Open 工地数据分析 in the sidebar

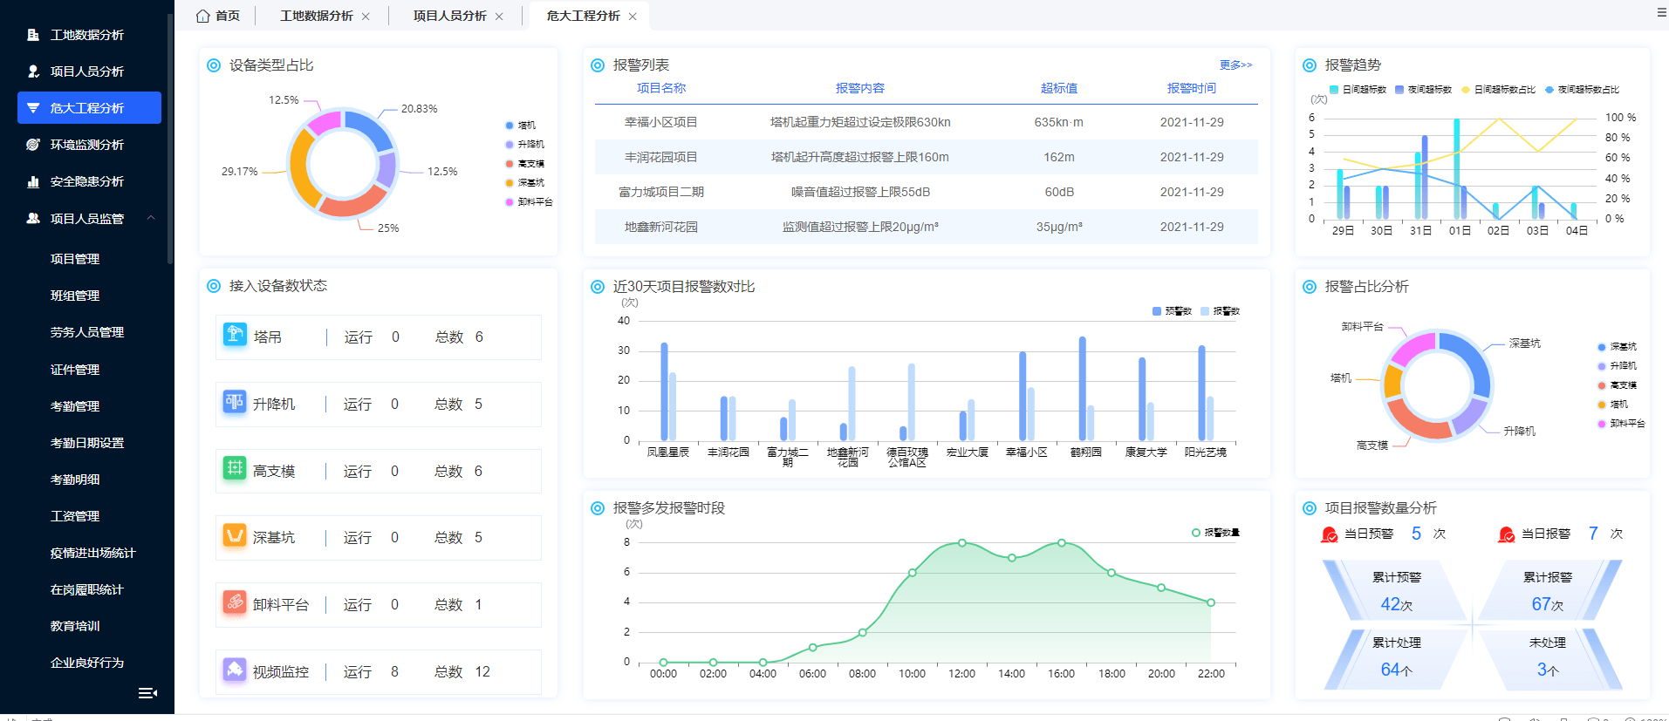(87, 35)
